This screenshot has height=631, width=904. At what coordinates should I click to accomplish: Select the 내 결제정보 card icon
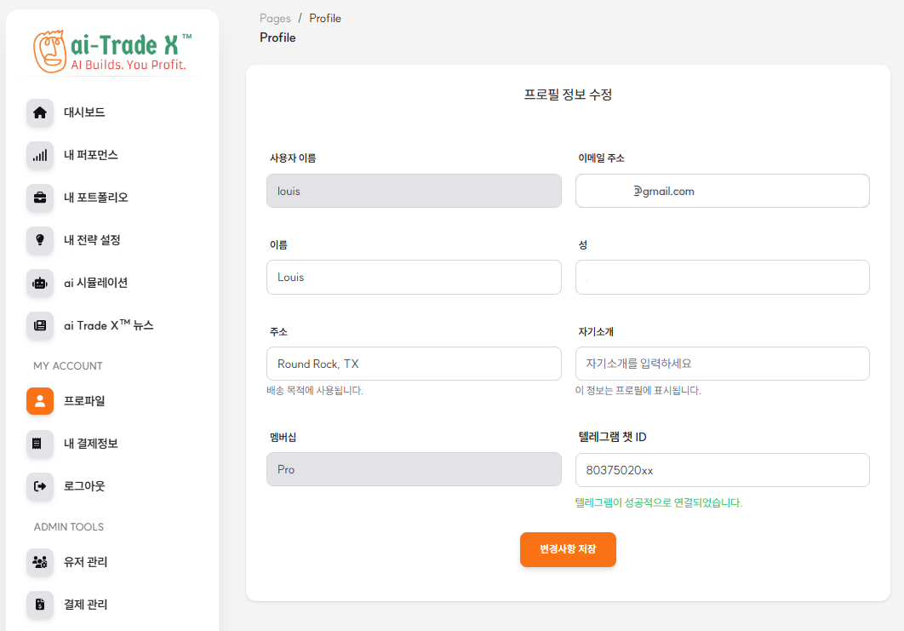39,444
